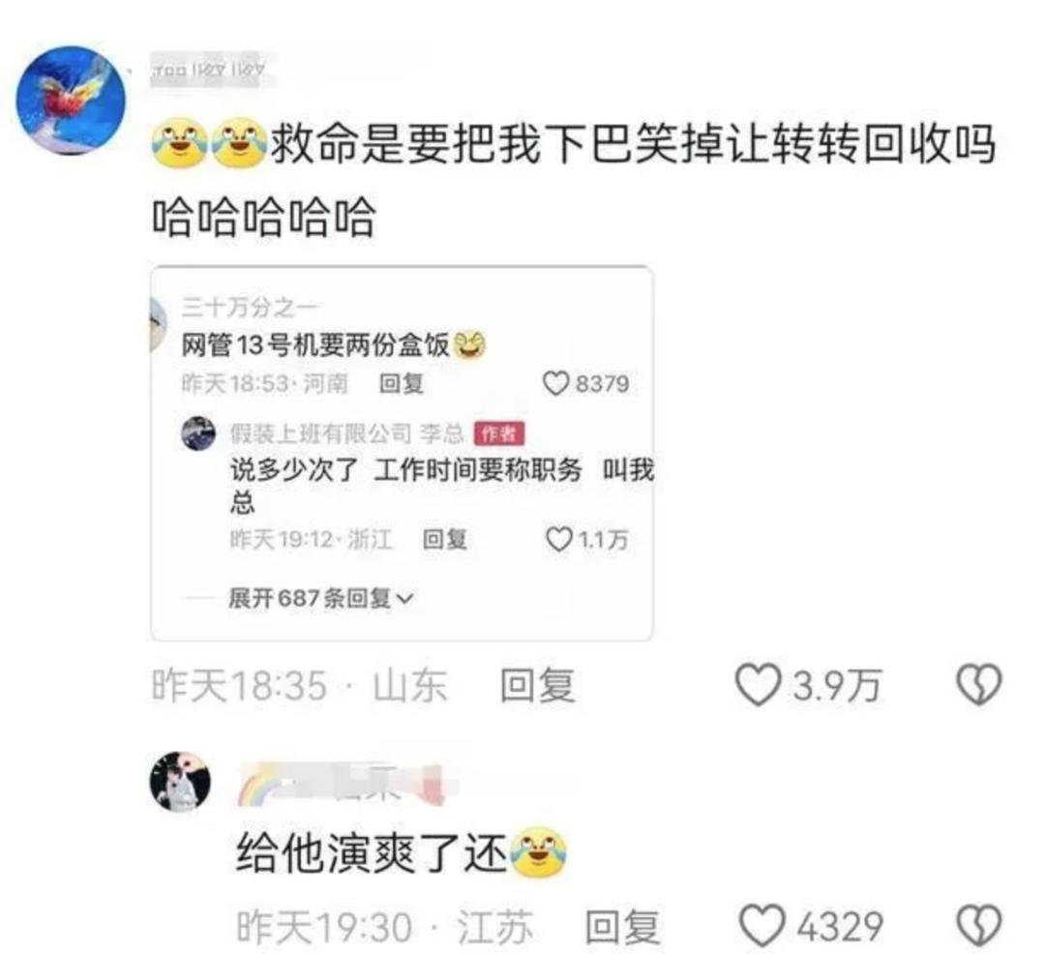Tap 回复 under 网管13号机 comment

(x=402, y=383)
